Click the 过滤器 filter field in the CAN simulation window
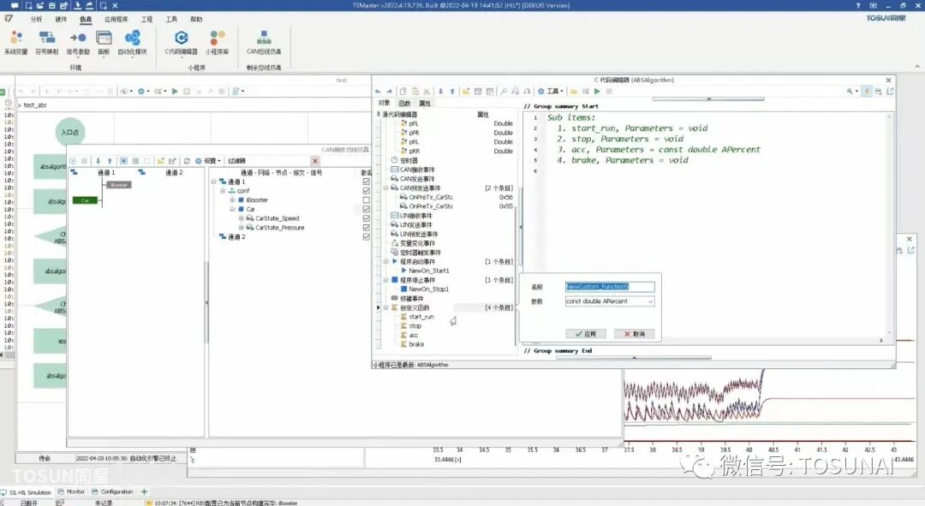The width and height of the screenshot is (925, 506). click(x=269, y=161)
